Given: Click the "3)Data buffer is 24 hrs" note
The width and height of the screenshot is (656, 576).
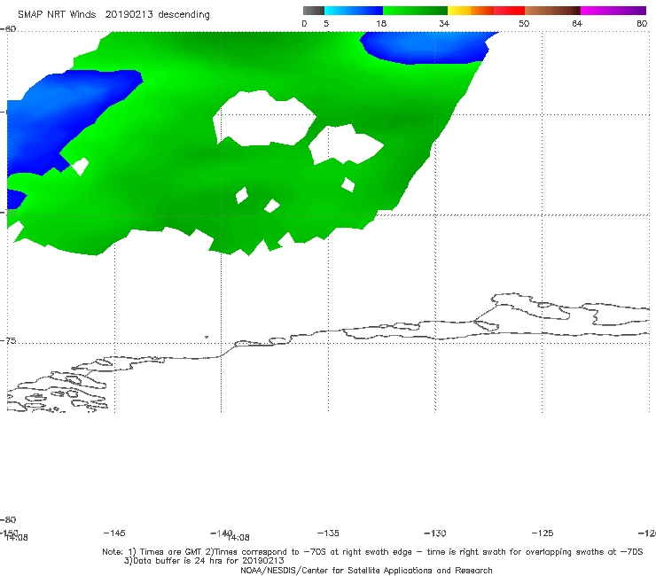Looking at the screenshot, I should point(204,561).
